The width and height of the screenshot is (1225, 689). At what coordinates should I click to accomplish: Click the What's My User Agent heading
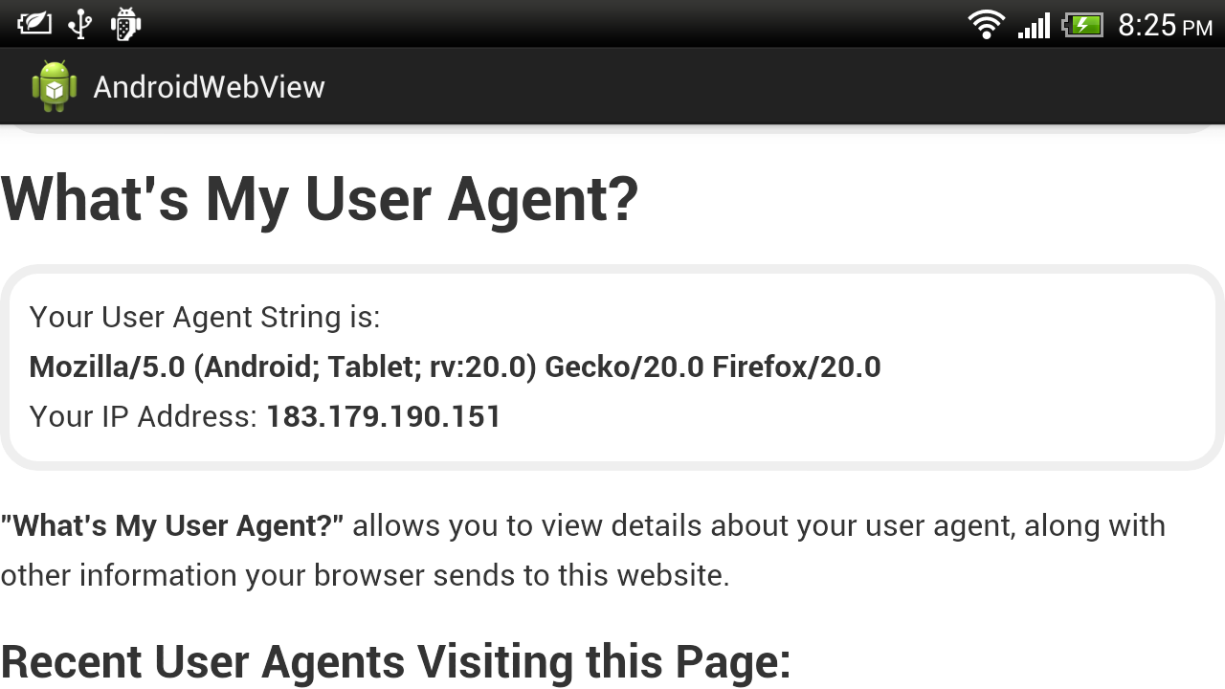pos(320,199)
